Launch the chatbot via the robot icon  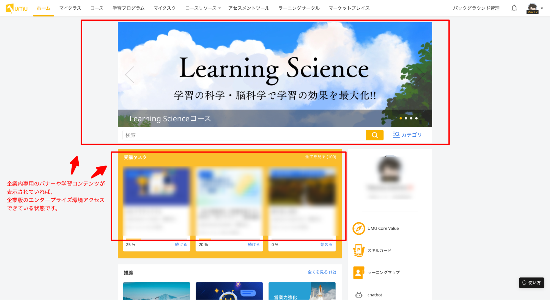click(359, 294)
